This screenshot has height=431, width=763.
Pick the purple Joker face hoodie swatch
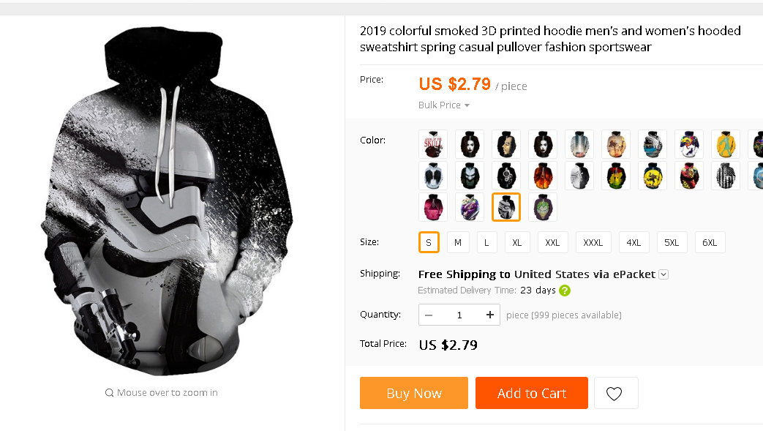[x=543, y=207]
